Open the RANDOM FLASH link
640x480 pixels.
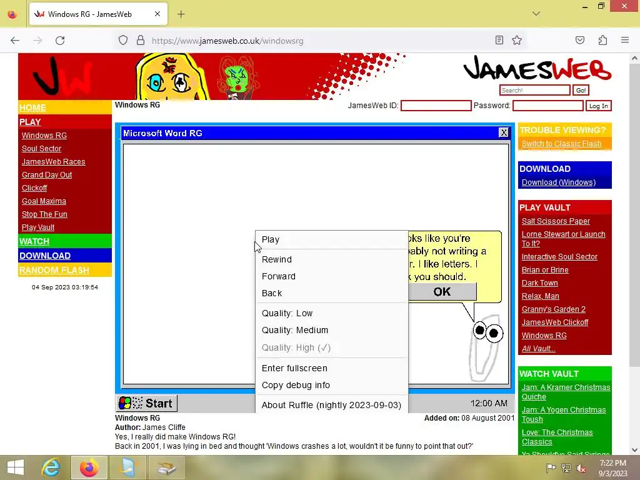click(x=54, y=270)
